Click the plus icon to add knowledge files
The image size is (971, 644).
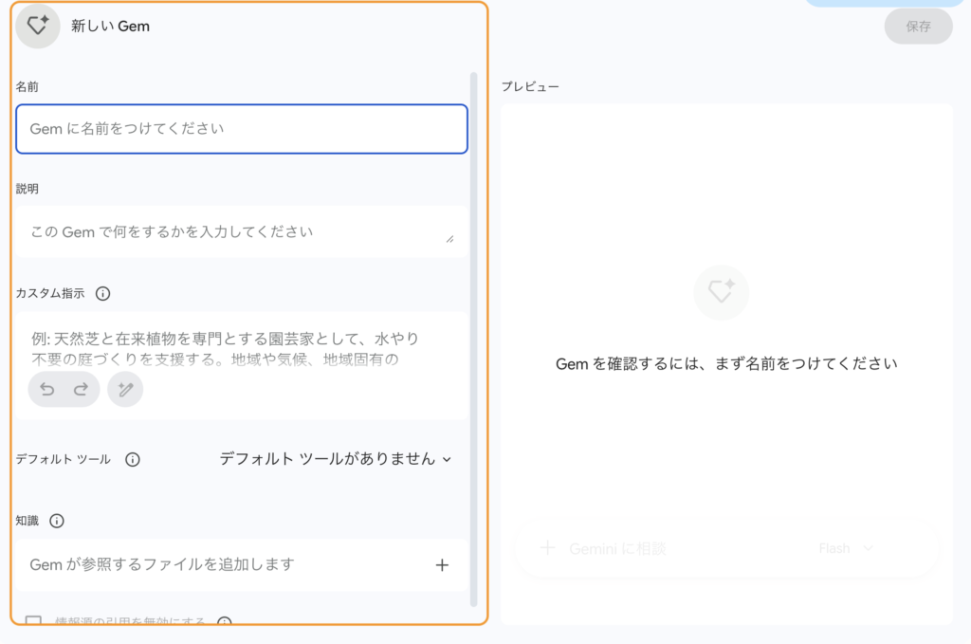coord(442,564)
